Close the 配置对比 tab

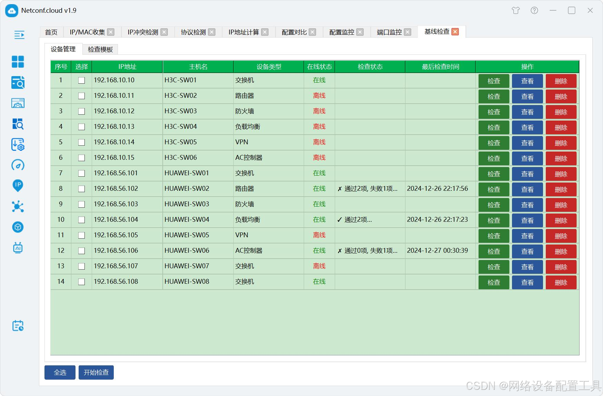click(312, 32)
